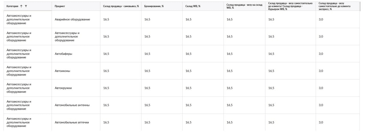This screenshot has height=134, width=365.
Task: Click the 3,0 express value for Автобаферы
Action: pos(321,54)
